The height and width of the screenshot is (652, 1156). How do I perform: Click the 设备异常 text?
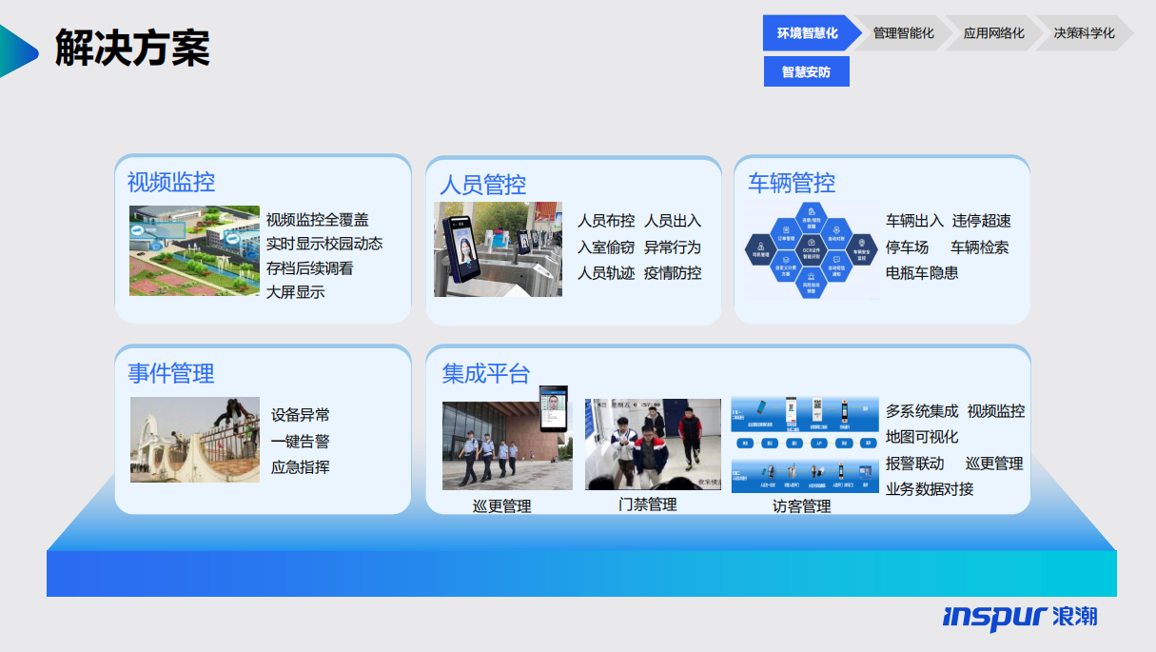coord(301,415)
